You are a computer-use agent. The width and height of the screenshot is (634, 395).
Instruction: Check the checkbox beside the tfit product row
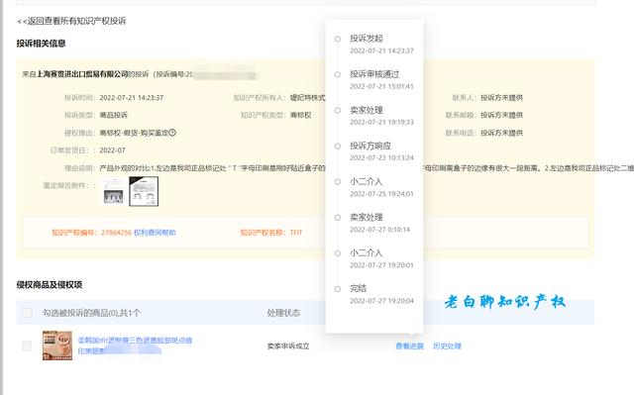tap(27, 346)
